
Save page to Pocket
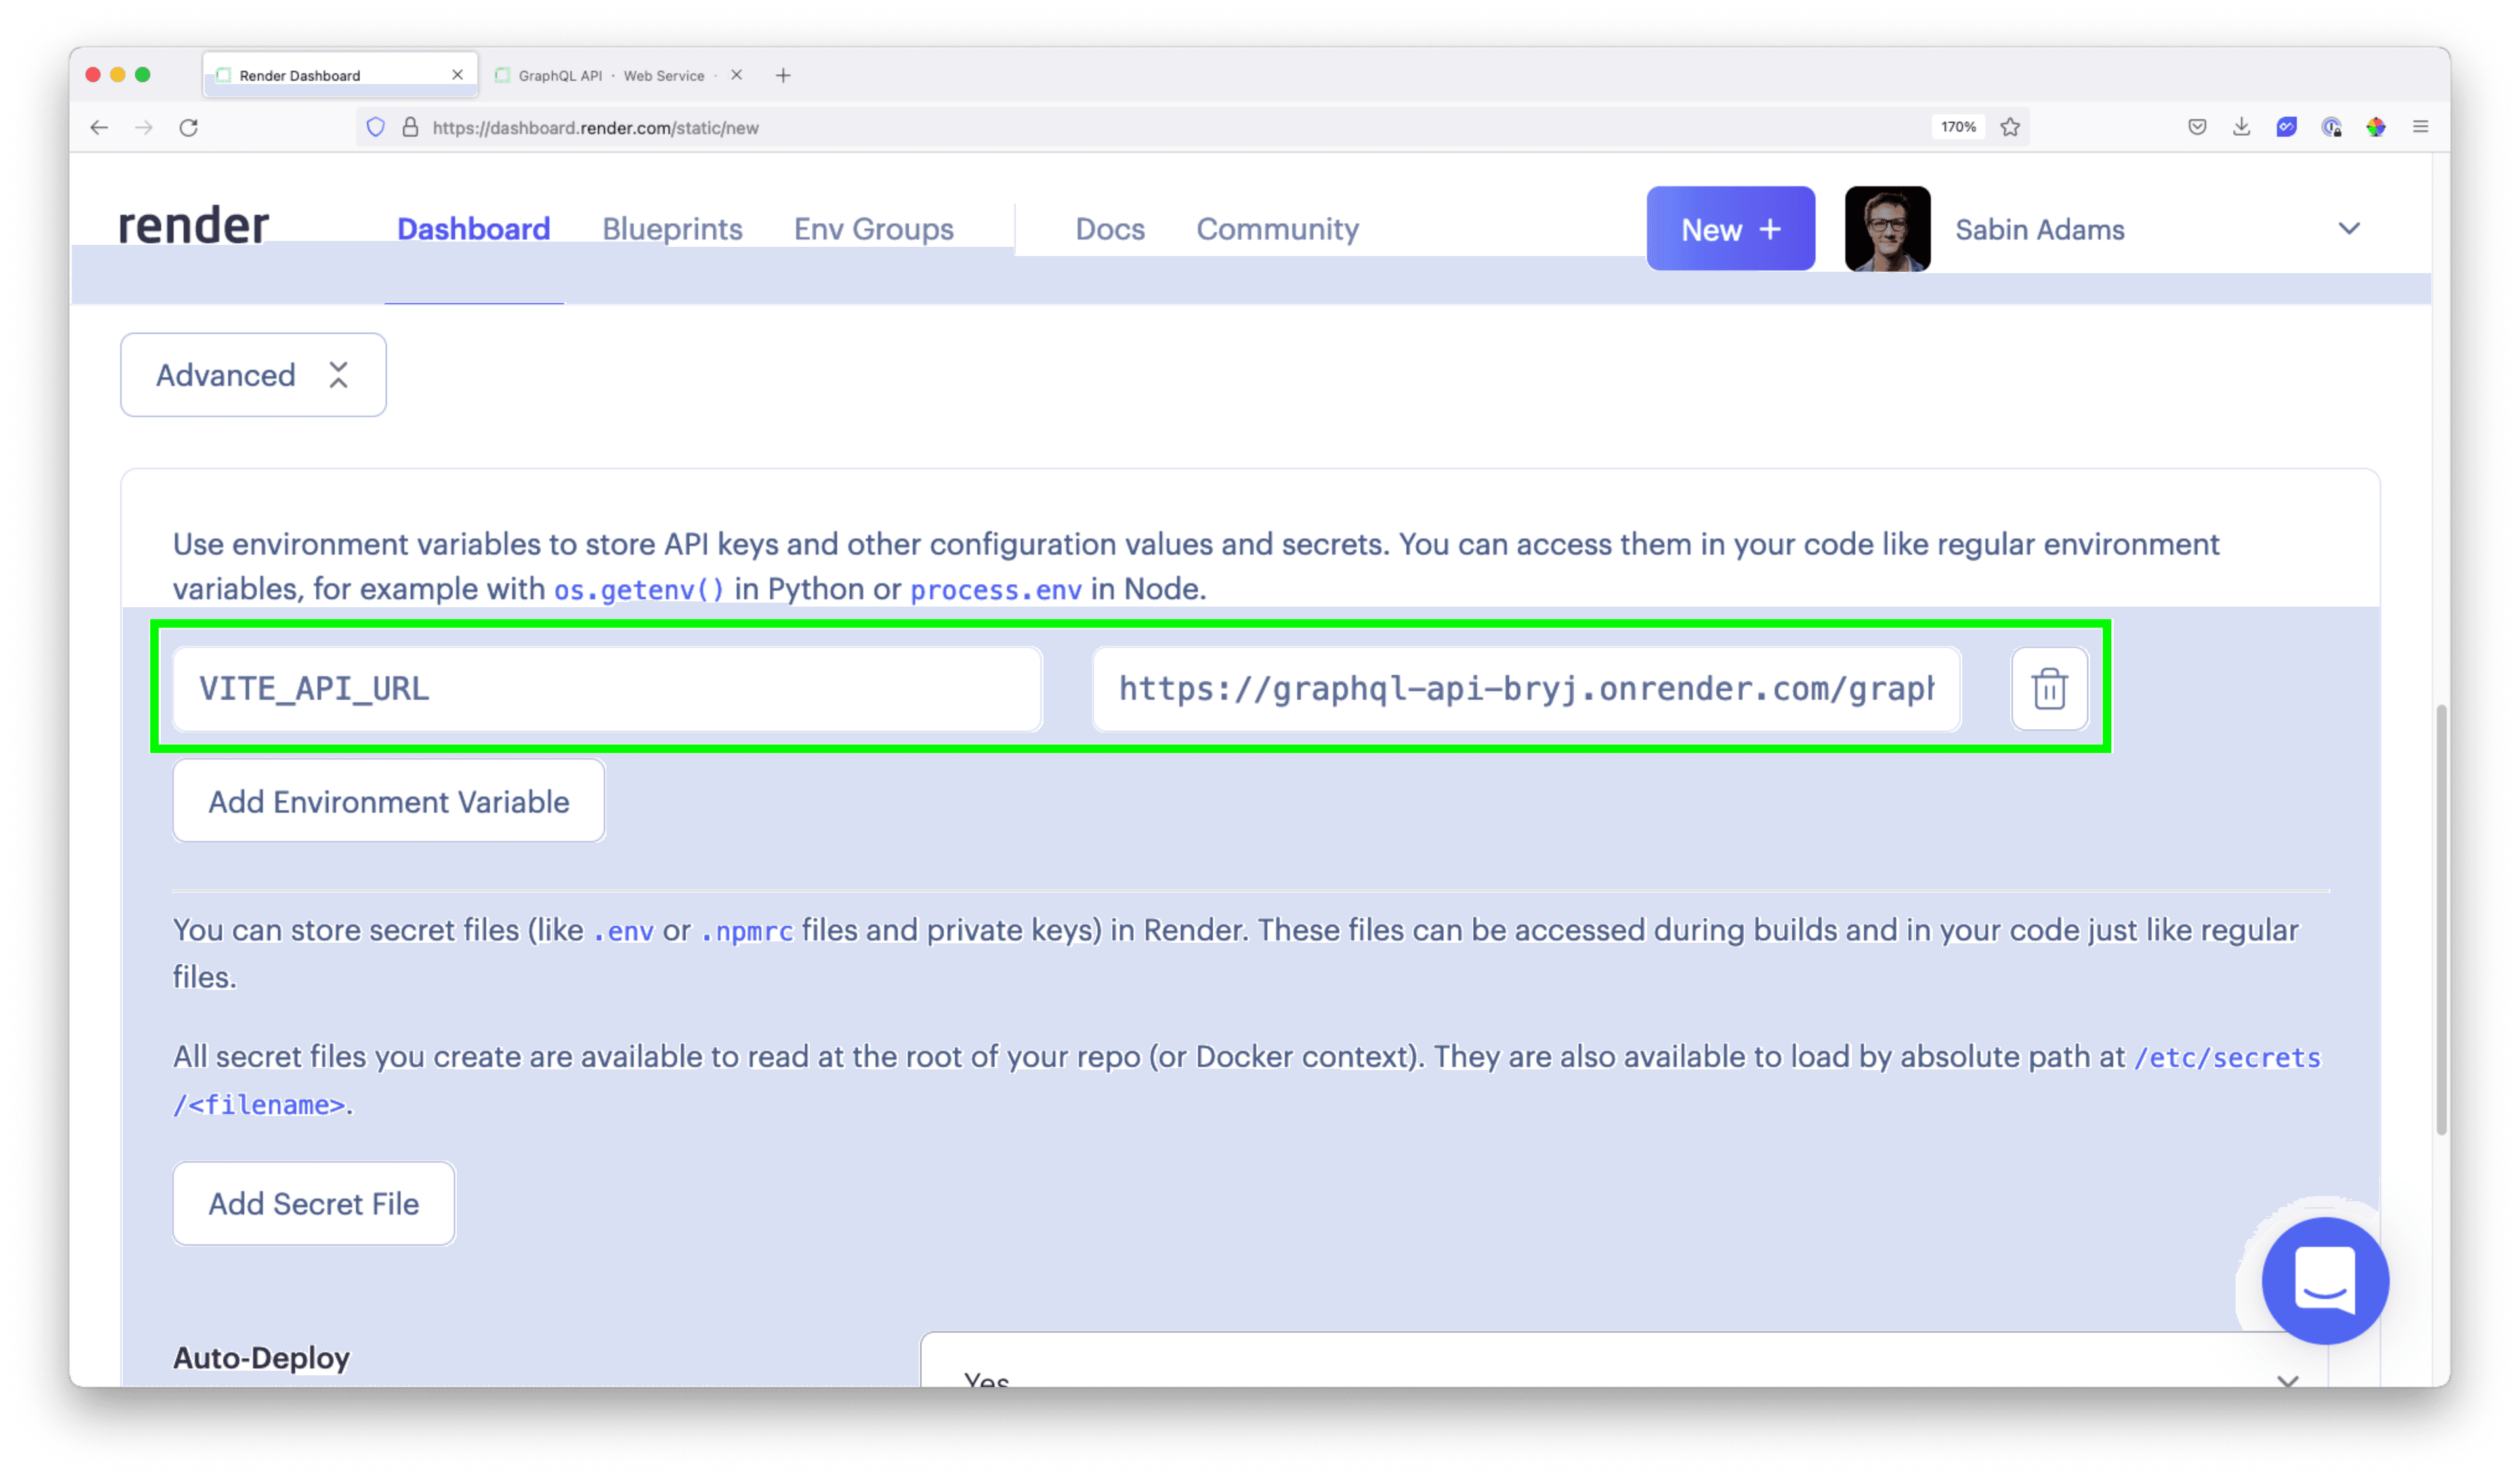[2197, 127]
